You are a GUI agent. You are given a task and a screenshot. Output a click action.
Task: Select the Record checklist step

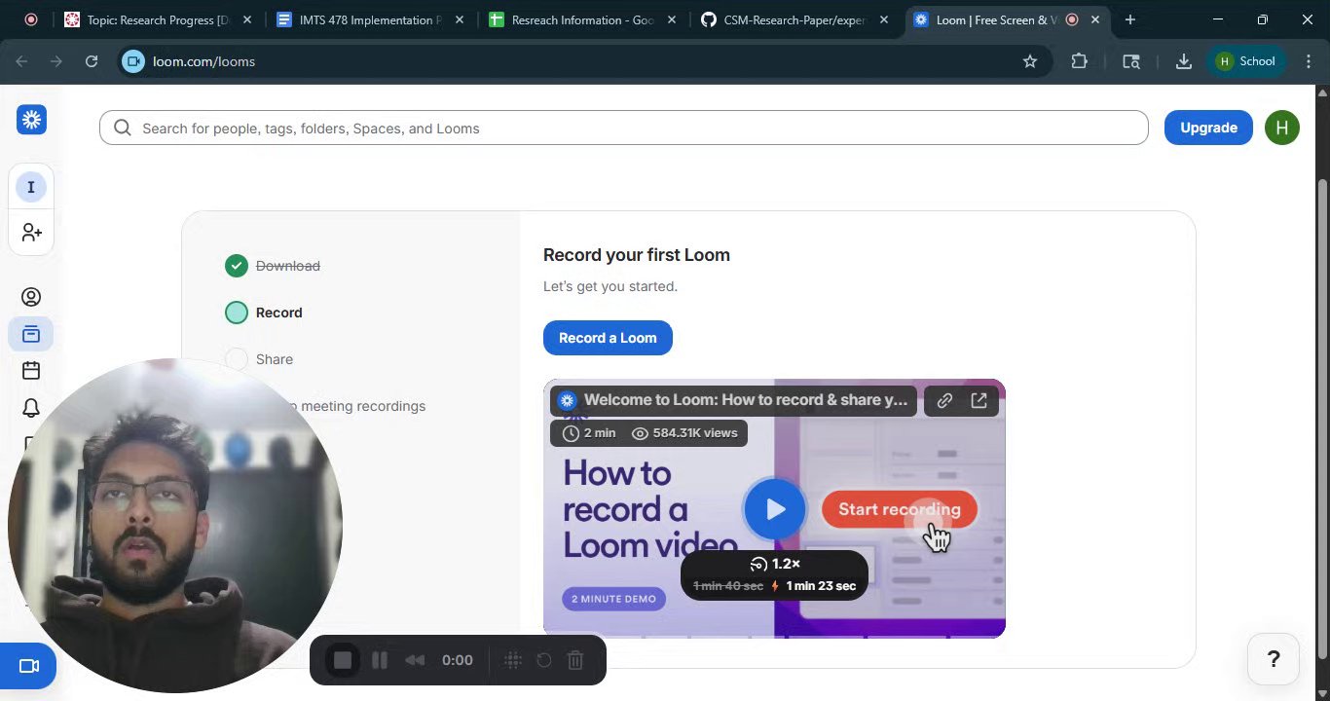[264, 313]
